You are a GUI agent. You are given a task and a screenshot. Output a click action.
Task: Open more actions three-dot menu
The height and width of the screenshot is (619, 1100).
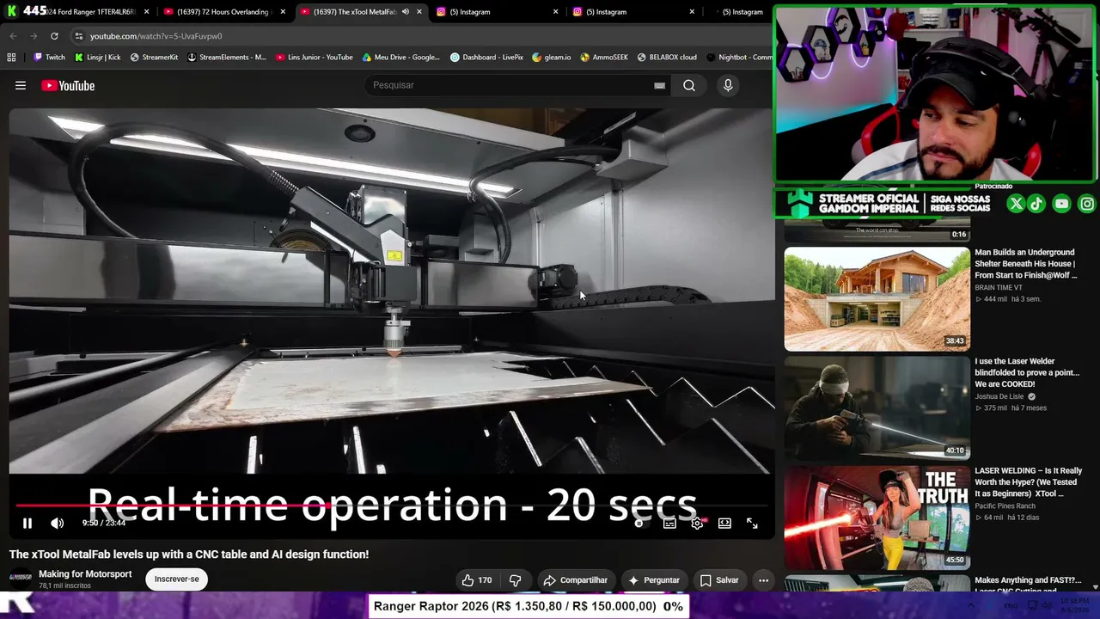click(x=763, y=580)
